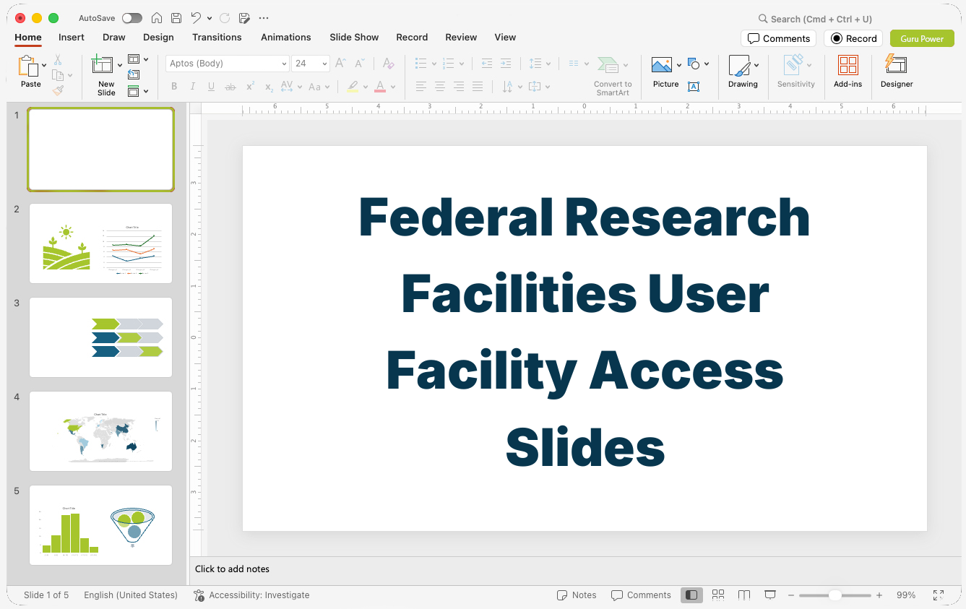
Task: Increase the indent level
Action: pyautogui.click(x=506, y=64)
